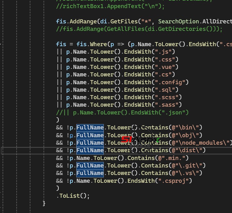Click highlighted FullName on the \node_modules\ line

point(90,143)
